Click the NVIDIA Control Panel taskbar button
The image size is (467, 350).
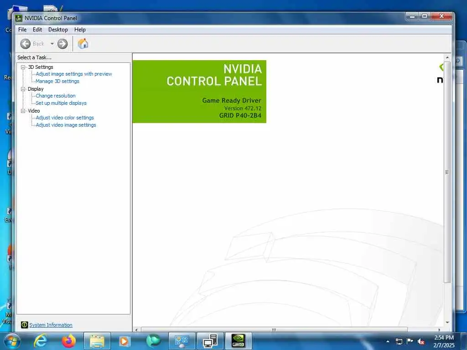pos(238,341)
